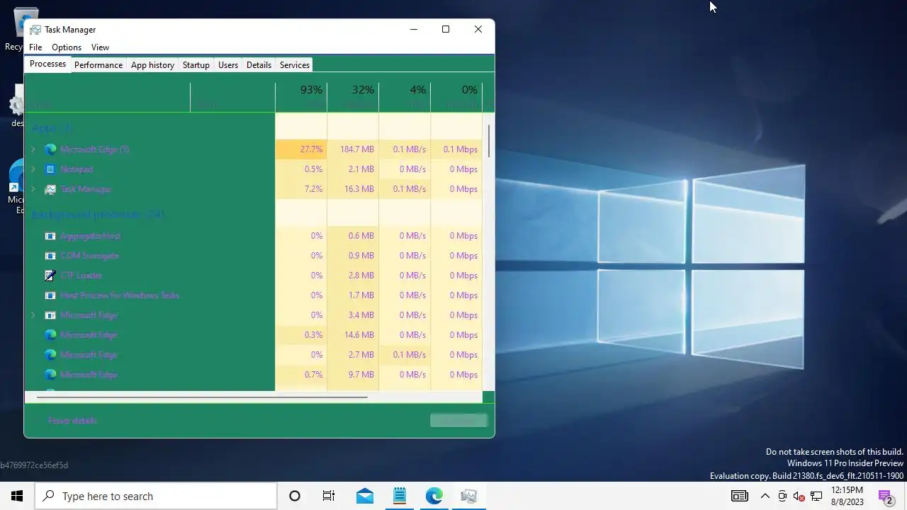The width and height of the screenshot is (907, 510).
Task: Click Edge icon in the 9.7 MB row
Action: (x=50, y=375)
